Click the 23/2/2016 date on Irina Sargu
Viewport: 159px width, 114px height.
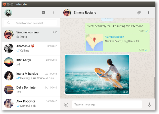[52, 60]
